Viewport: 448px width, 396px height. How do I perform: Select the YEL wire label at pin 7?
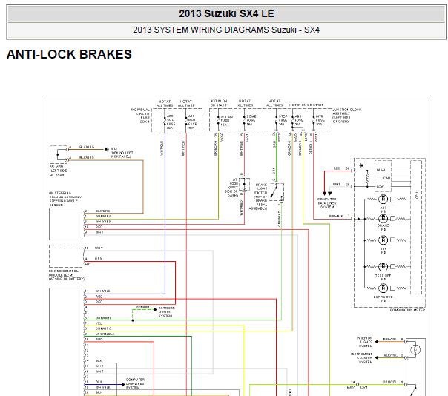[99, 323]
